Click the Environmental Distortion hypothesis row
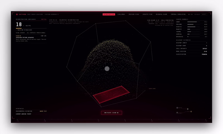Screen dimensions: 223x134 31,111
